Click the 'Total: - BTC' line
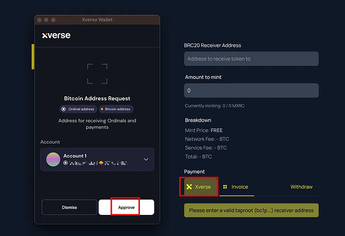This screenshot has height=236, width=345. click(x=198, y=157)
